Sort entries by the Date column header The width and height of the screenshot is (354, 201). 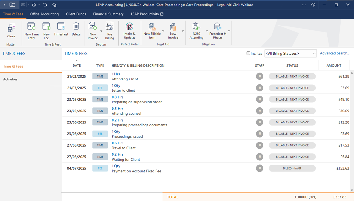click(77, 65)
